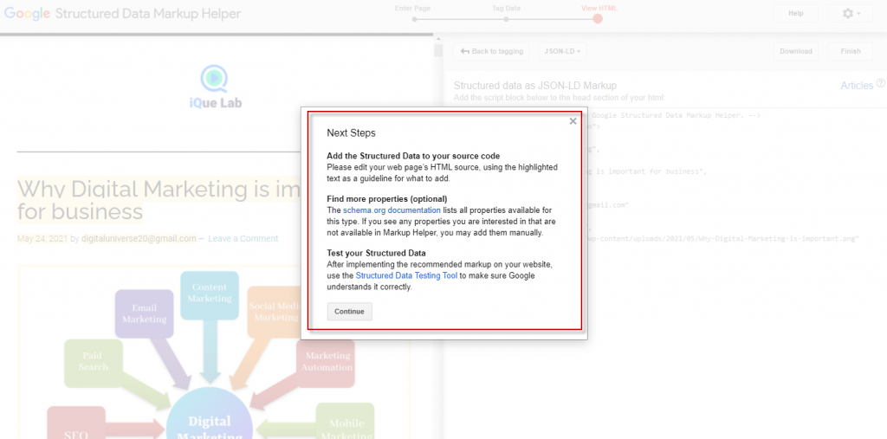Viewport: 887px width, 439px height.
Task: Click the author email digitaluniverse20@gmail.com
Action: 139,239
